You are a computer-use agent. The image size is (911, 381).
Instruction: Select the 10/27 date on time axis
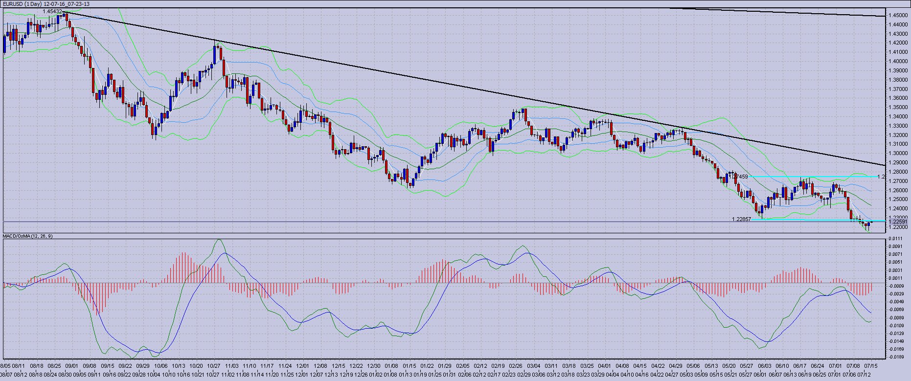coord(214,366)
